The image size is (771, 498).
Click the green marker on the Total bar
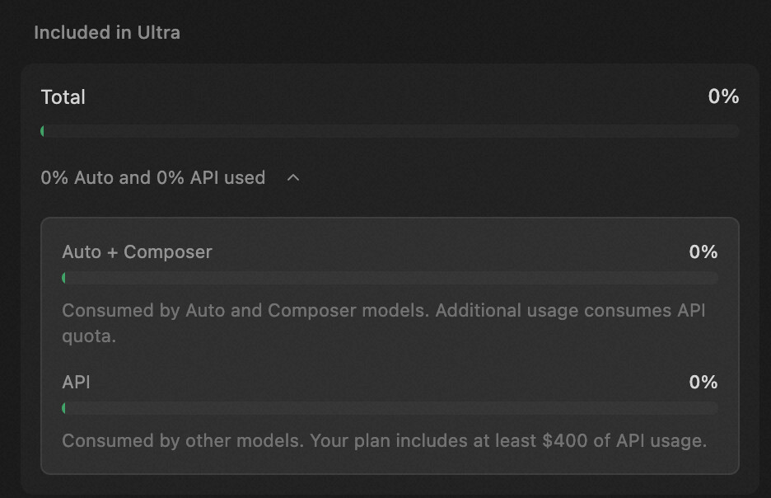[x=42, y=131]
